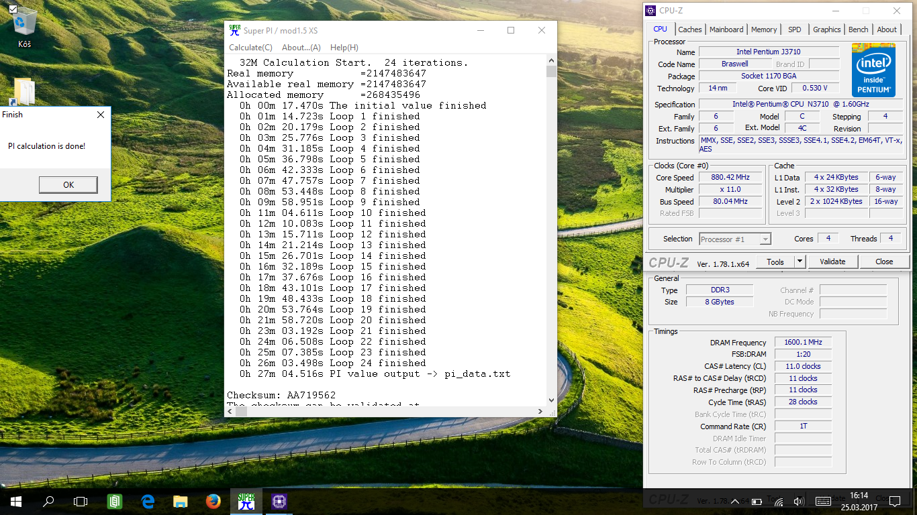Click the CAS# Latency 11.0 clocks value
This screenshot has width=917, height=515.
click(x=803, y=366)
